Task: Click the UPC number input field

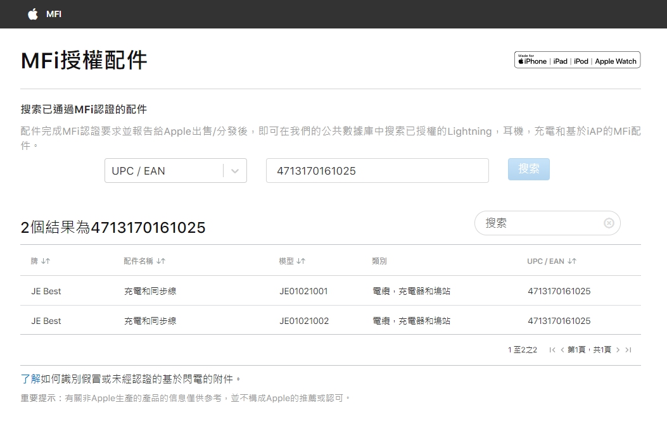Action: [377, 171]
